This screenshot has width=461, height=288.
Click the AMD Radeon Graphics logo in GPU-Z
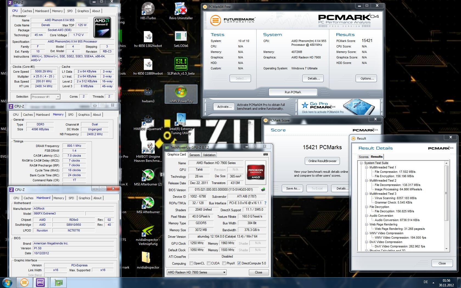click(x=256, y=172)
